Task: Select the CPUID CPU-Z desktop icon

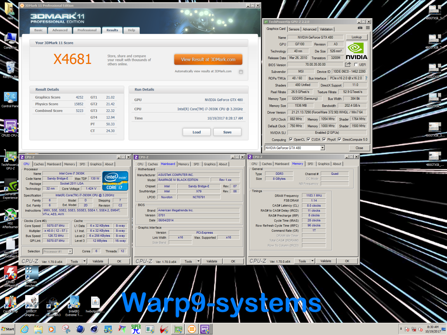Action: 10,128
